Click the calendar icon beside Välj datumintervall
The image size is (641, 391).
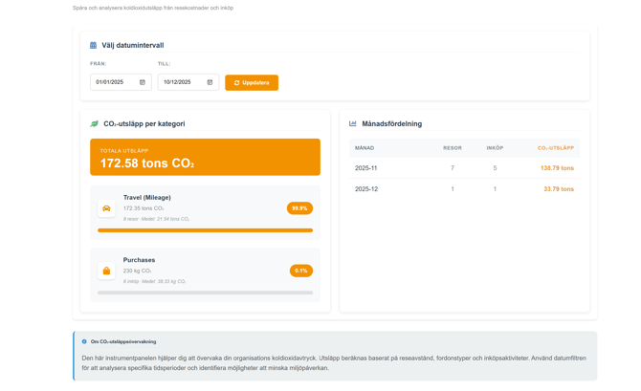[93, 45]
